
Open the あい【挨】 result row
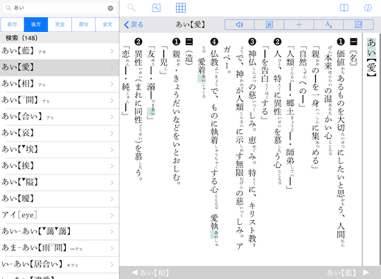pos(60,166)
